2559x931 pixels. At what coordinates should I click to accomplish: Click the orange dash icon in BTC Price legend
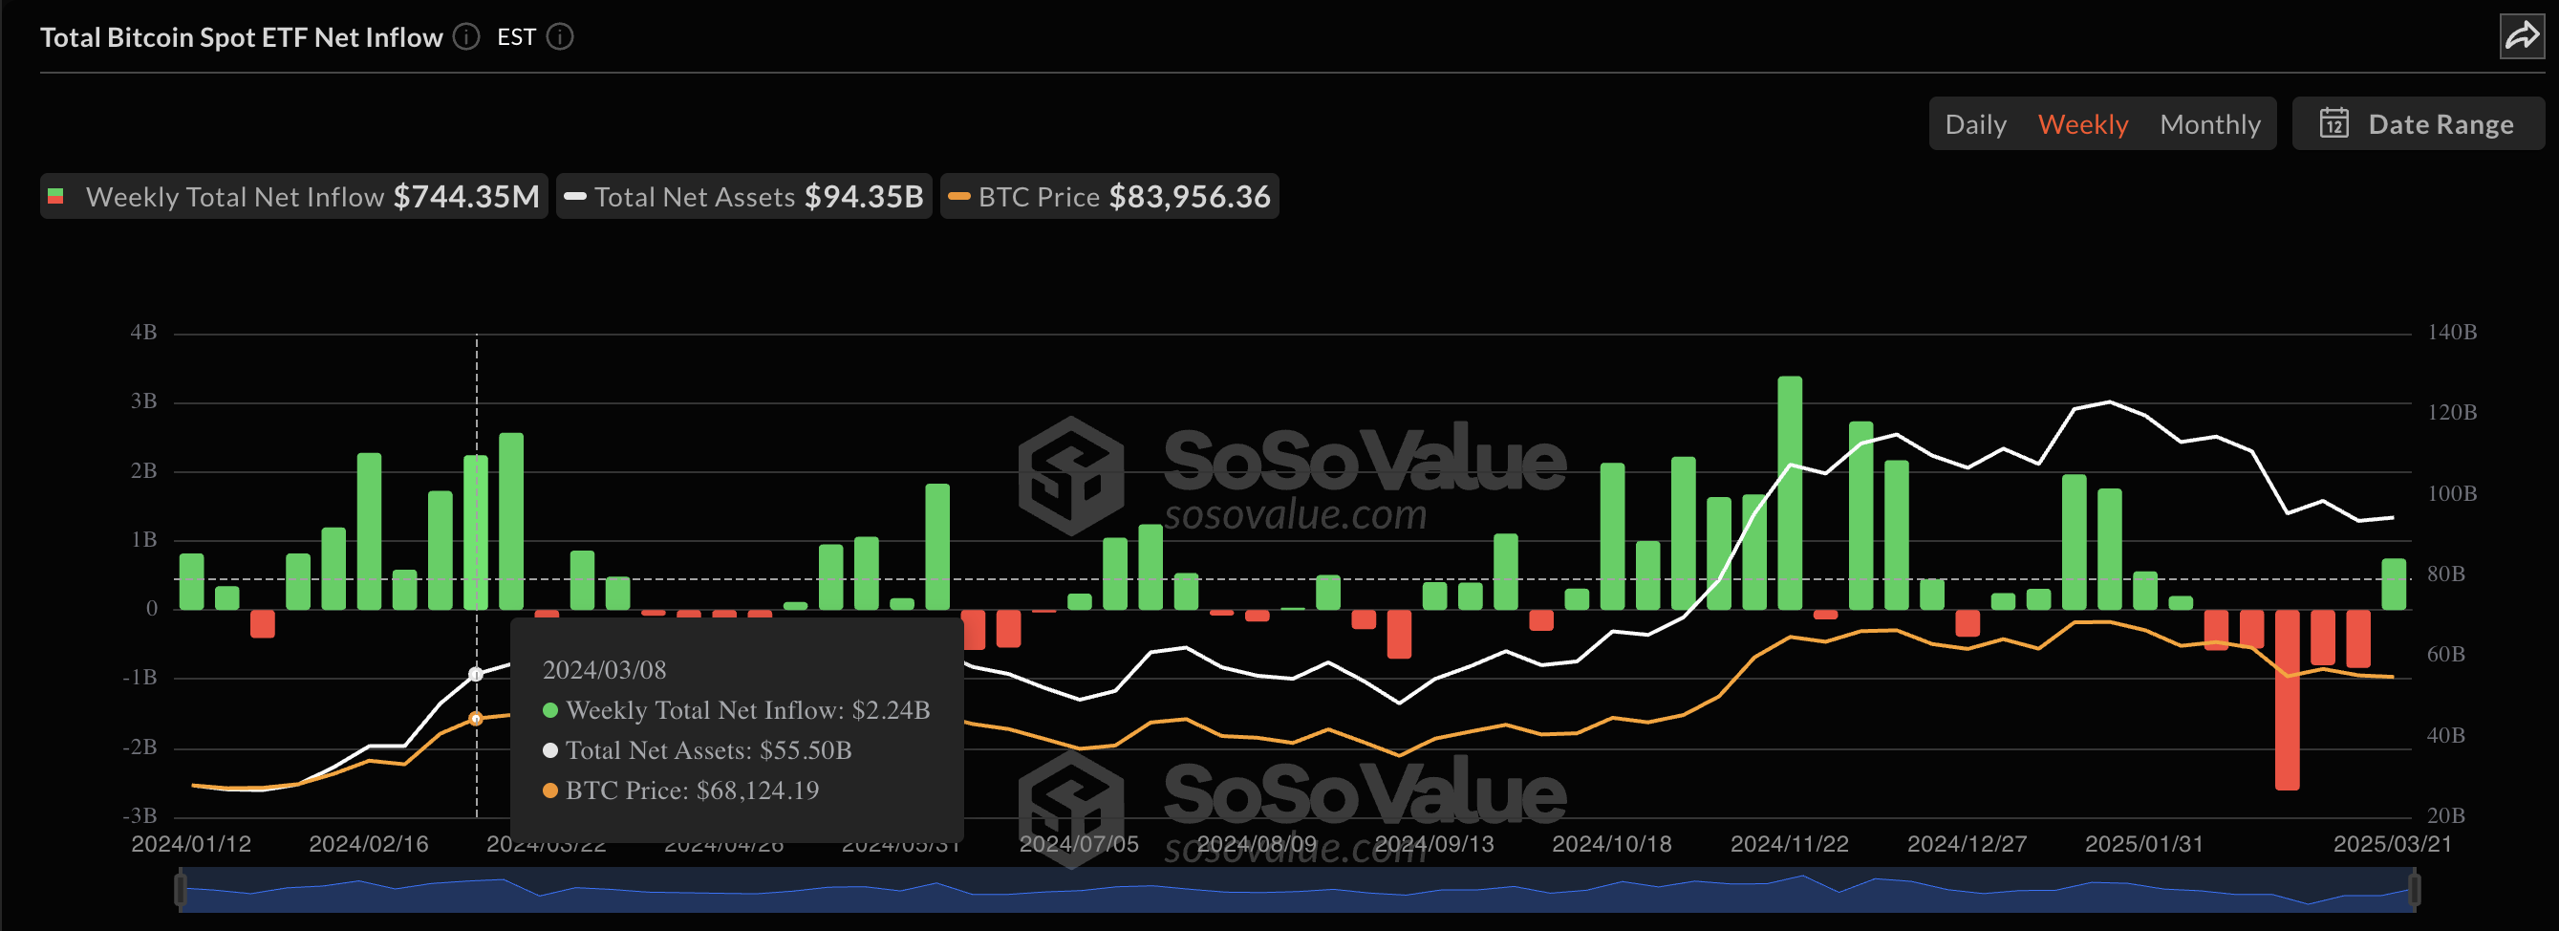pyautogui.click(x=959, y=197)
